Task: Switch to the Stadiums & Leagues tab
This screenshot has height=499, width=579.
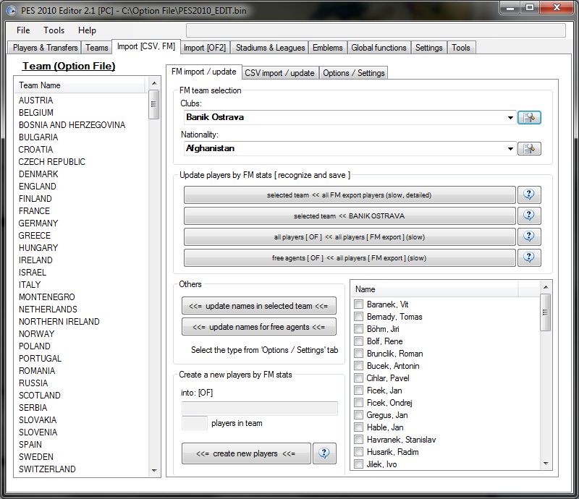Action: click(270, 48)
